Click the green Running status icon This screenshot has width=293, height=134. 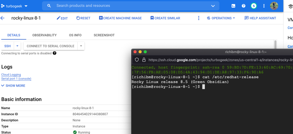(75, 132)
